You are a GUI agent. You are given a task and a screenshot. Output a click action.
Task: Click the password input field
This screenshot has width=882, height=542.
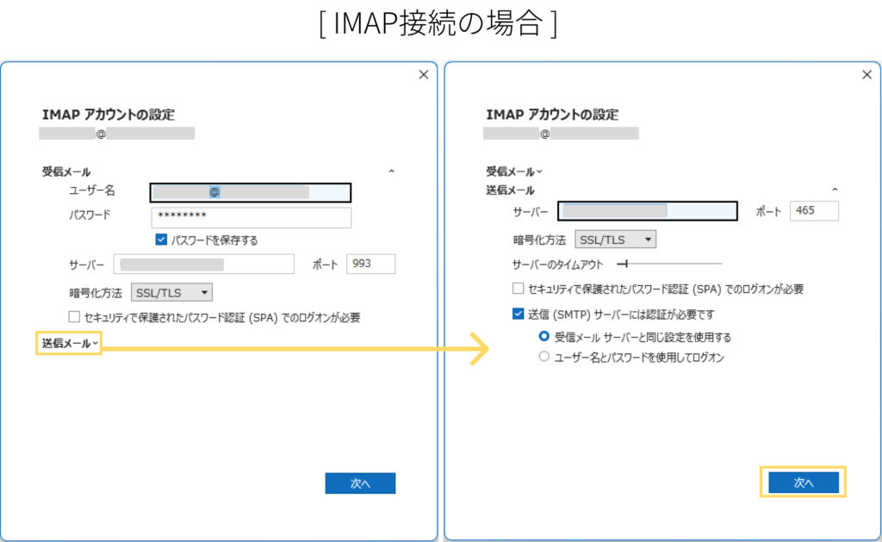[251, 217]
